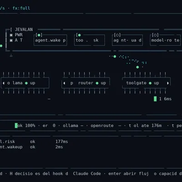The width and height of the screenshot is (182, 182).
Task: Click the ok status in the nt.wakeup row
Action: [33, 147]
